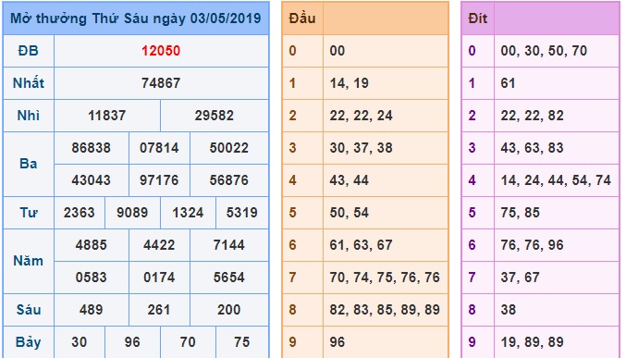The image size is (626, 358).
Task: Click the 'Nhì' row label
Action: pyautogui.click(x=29, y=116)
